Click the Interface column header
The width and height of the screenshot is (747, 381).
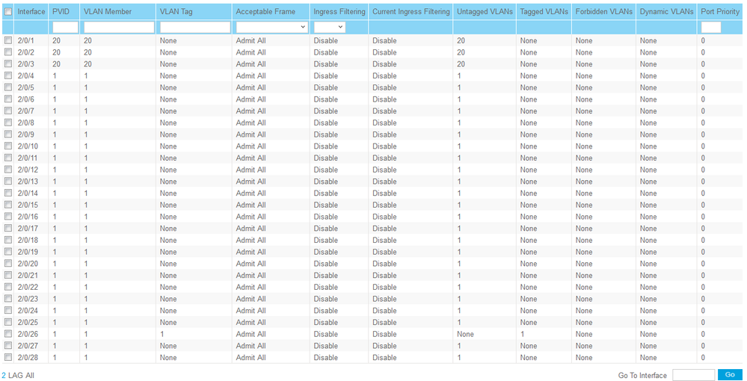[31, 12]
